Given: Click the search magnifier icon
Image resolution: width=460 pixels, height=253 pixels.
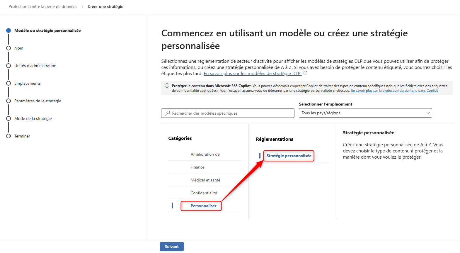Looking at the screenshot, I should coord(168,113).
